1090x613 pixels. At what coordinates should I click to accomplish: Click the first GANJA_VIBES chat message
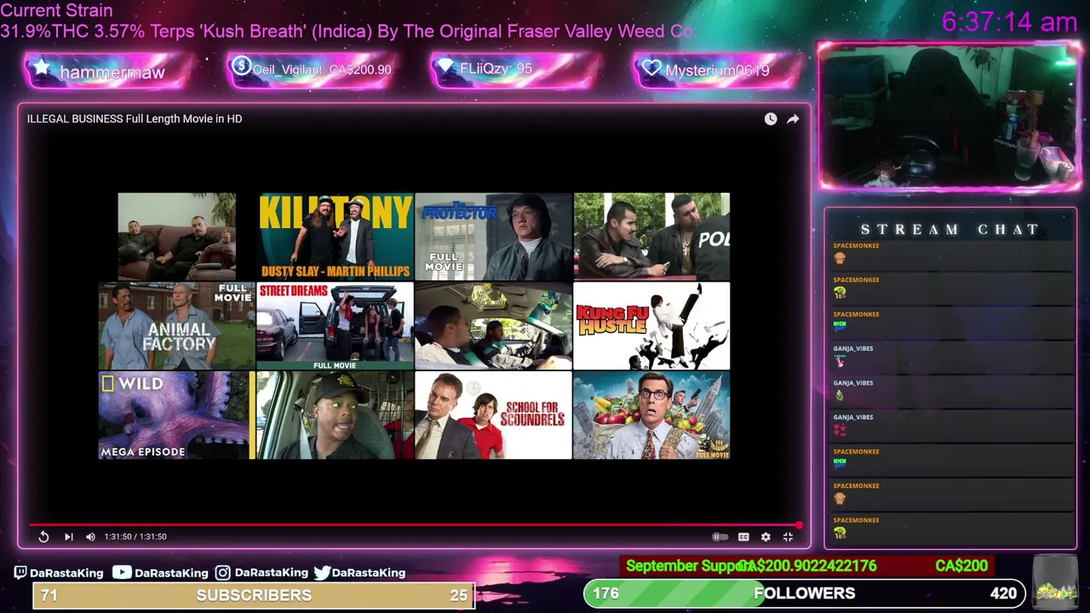click(x=950, y=356)
